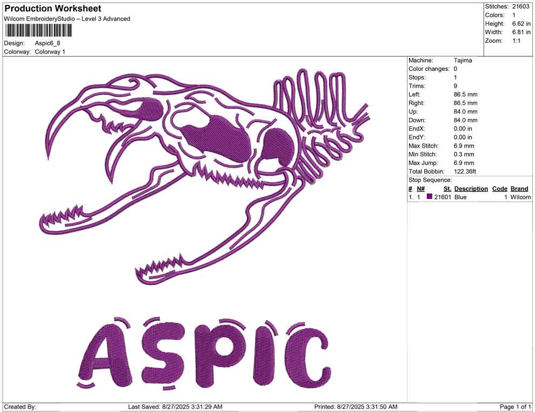
Task: Click the 'Stop Sequence:' heading
Action: pyautogui.click(x=430, y=180)
